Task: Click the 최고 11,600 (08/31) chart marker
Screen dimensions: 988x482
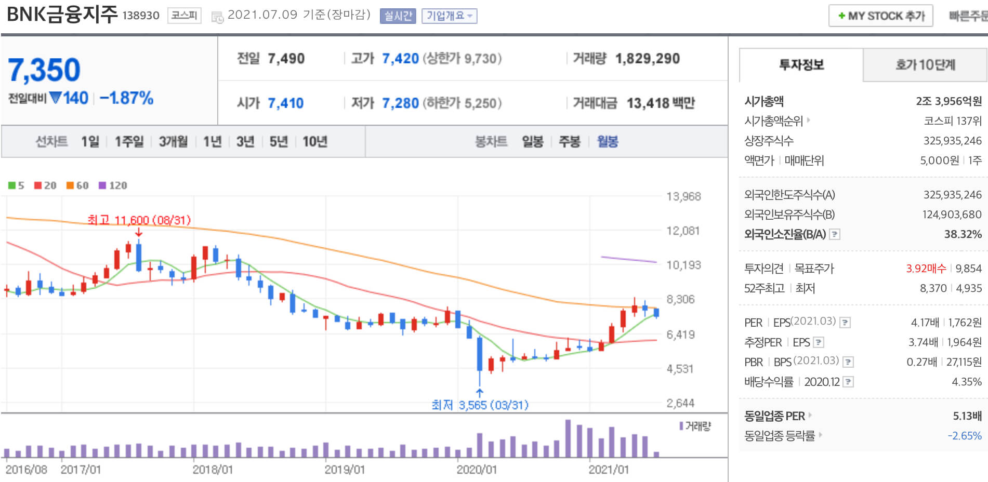Action: (x=139, y=220)
